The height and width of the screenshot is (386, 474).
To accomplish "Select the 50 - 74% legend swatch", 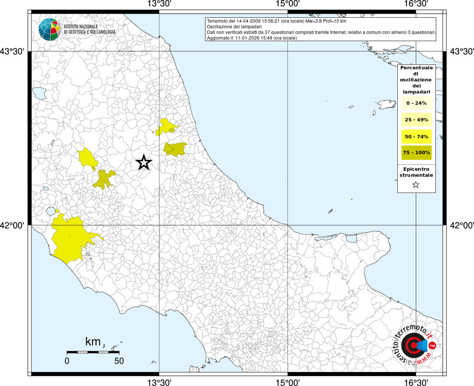I will [x=416, y=136].
